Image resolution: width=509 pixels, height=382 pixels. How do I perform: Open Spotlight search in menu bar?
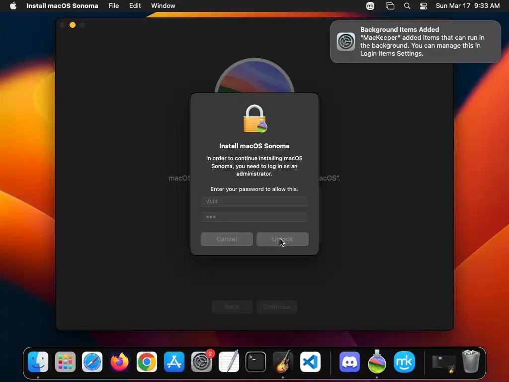pyautogui.click(x=407, y=5)
